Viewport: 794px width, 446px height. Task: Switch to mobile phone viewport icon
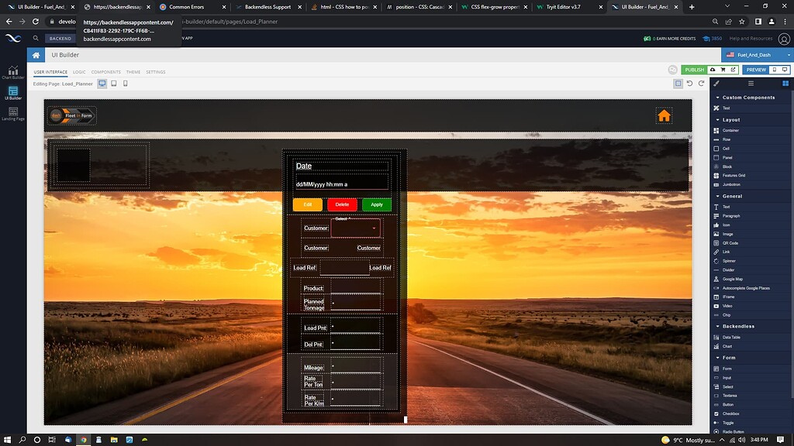126,84
